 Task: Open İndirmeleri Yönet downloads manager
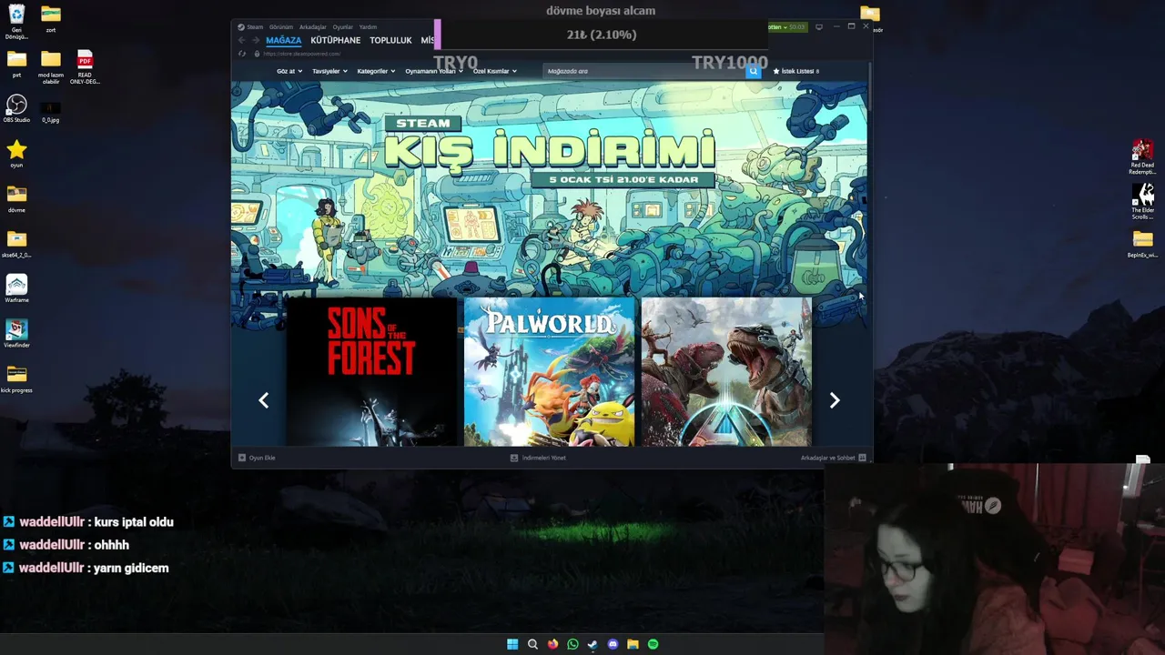(x=538, y=458)
